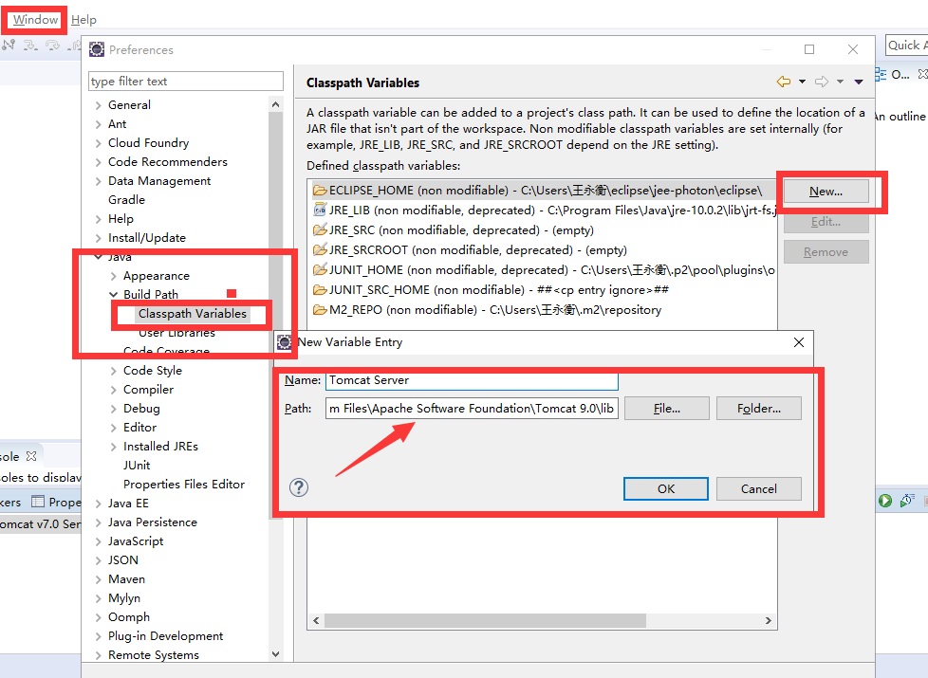Image resolution: width=928 pixels, height=678 pixels.
Task: Open the forward history dropdown arrow
Action: point(840,82)
